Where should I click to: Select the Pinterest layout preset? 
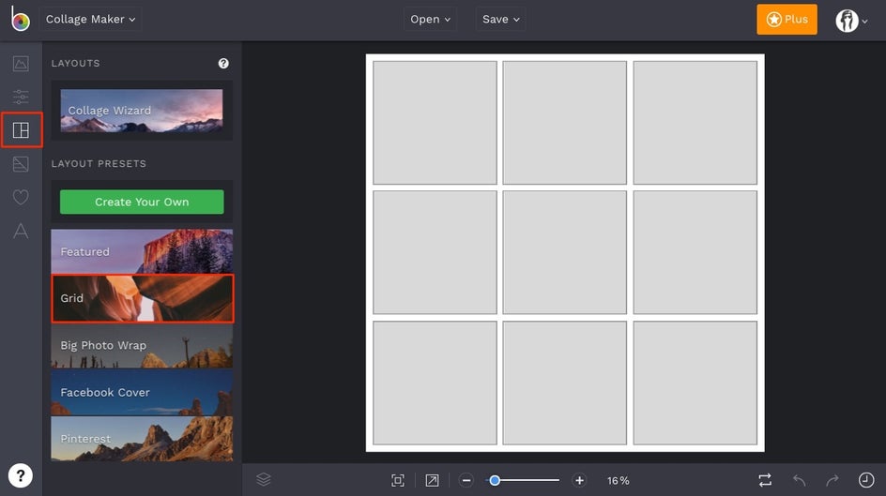point(142,439)
